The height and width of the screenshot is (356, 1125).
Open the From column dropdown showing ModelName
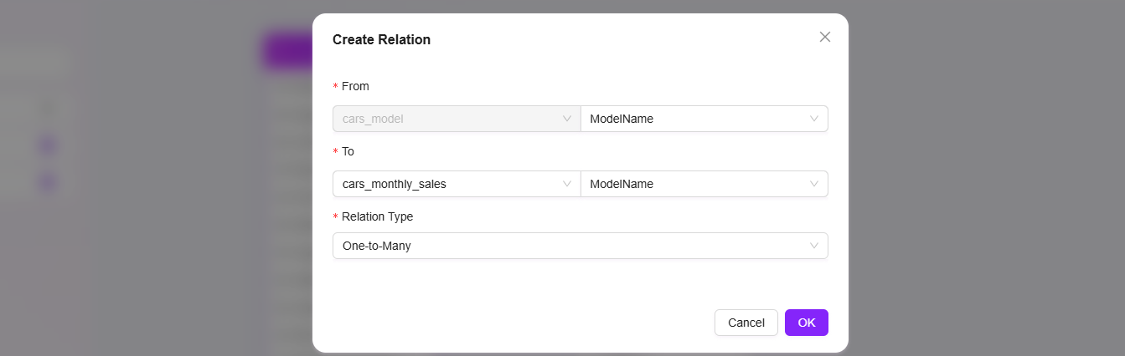pyautogui.click(x=704, y=119)
